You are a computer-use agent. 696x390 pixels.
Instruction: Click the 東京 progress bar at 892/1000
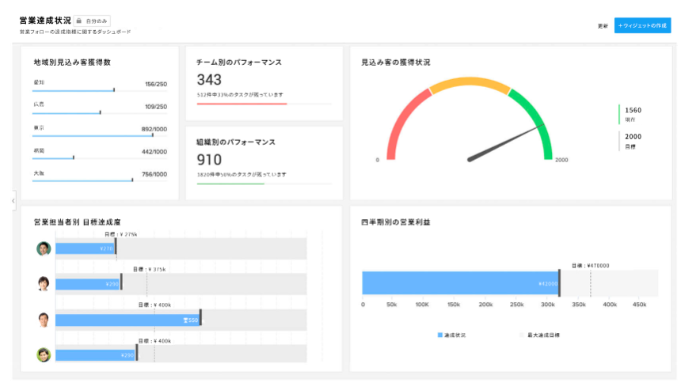tap(93, 135)
